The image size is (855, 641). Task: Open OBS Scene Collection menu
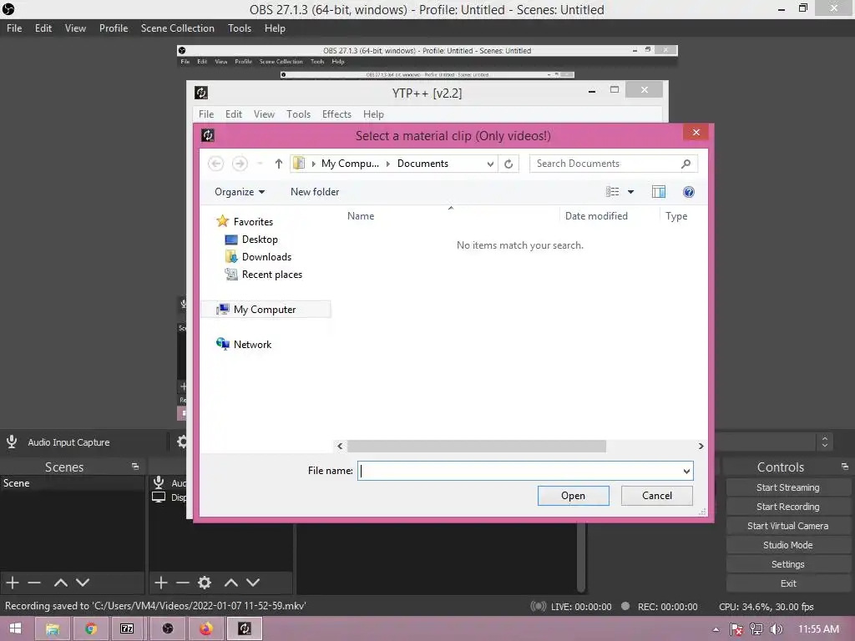(x=177, y=28)
